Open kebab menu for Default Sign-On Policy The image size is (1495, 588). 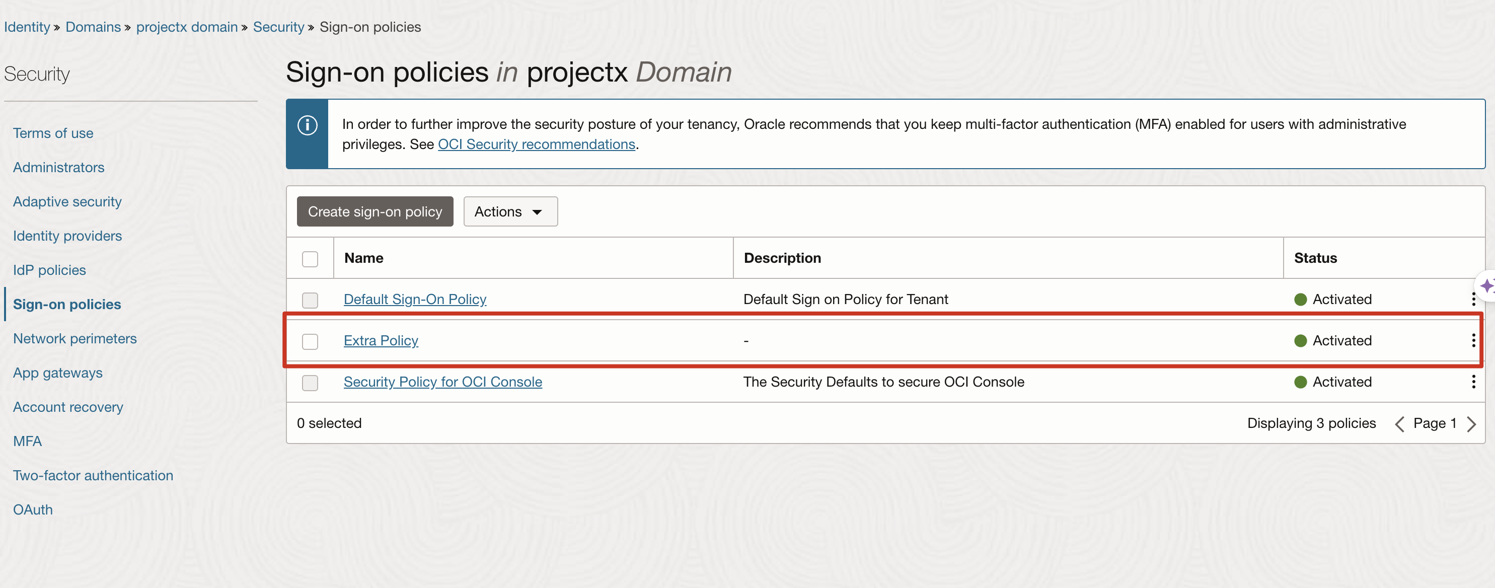(x=1473, y=300)
